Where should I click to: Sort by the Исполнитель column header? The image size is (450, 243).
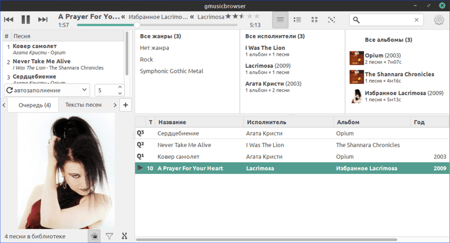289,122
